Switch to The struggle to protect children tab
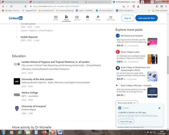 point(42,2)
